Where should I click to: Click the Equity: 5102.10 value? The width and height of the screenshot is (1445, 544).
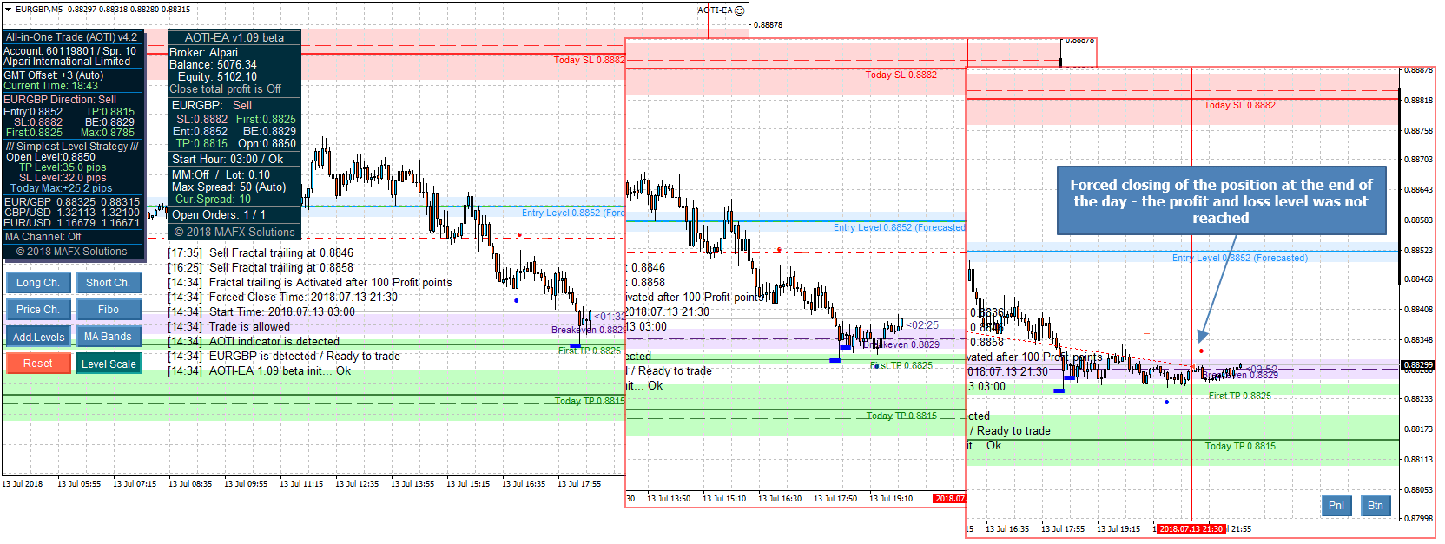217,77
